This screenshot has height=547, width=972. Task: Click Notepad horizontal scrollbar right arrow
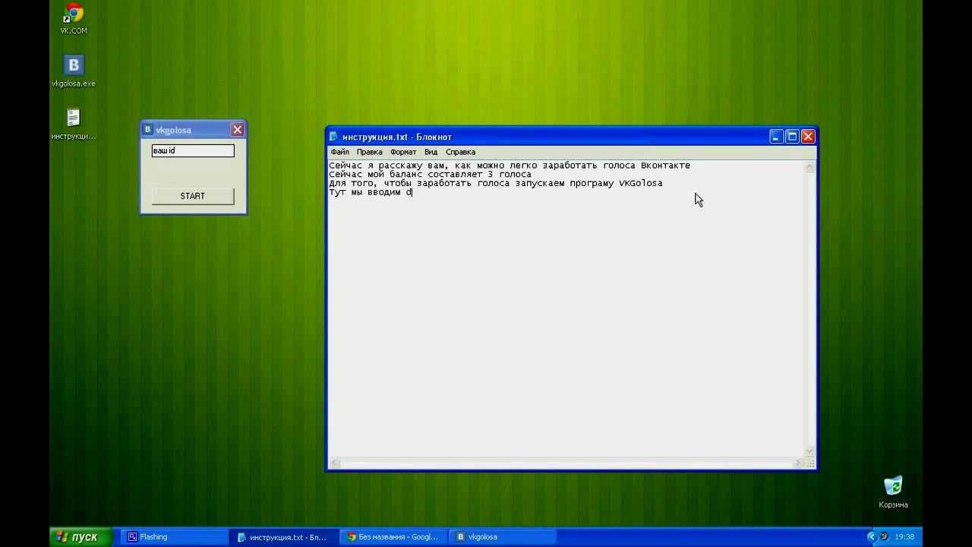(797, 463)
